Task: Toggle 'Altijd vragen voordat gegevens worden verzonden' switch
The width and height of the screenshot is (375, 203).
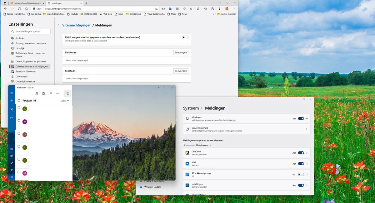Action: [x=185, y=37]
